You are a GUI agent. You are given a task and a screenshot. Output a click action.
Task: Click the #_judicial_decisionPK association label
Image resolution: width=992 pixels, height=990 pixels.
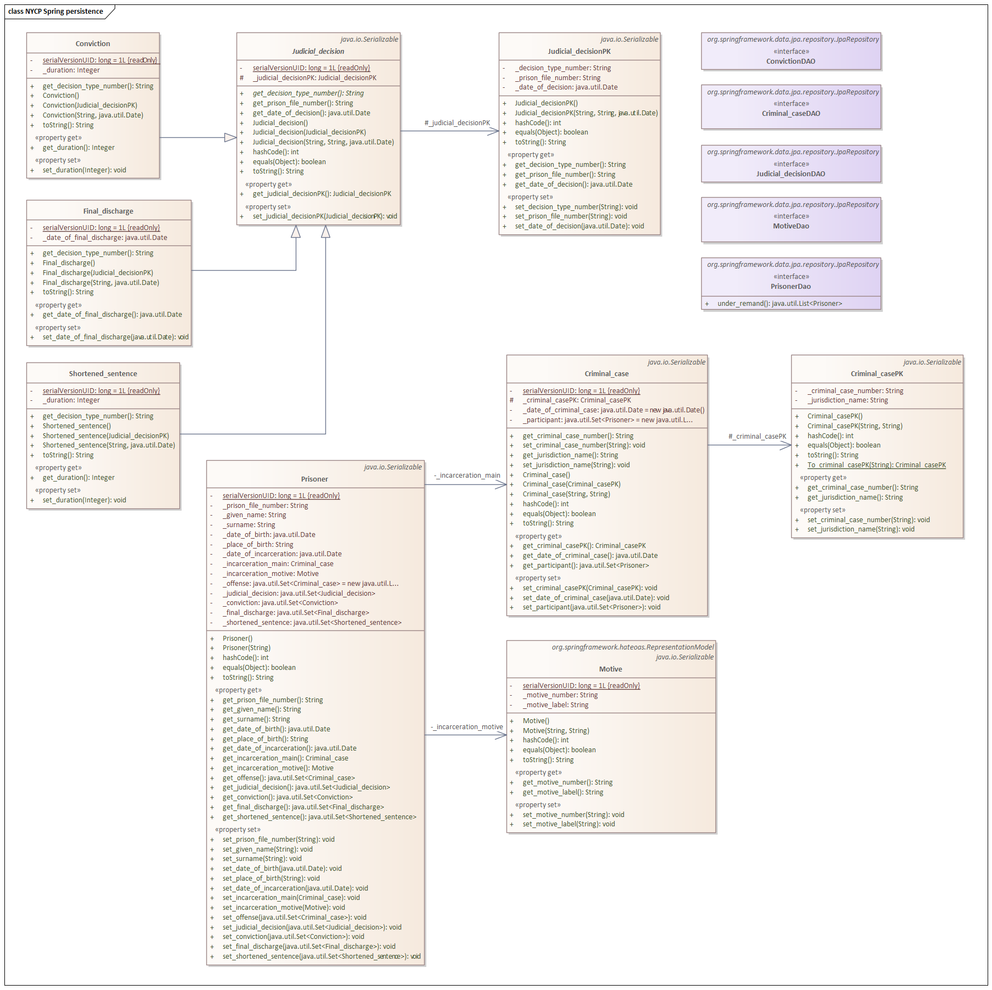[457, 123]
